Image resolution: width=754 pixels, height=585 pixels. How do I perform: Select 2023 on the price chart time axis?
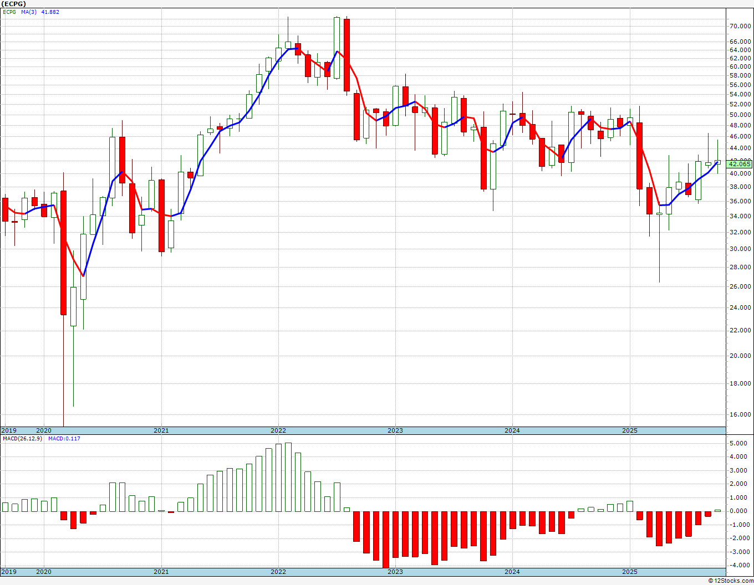tap(395, 430)
